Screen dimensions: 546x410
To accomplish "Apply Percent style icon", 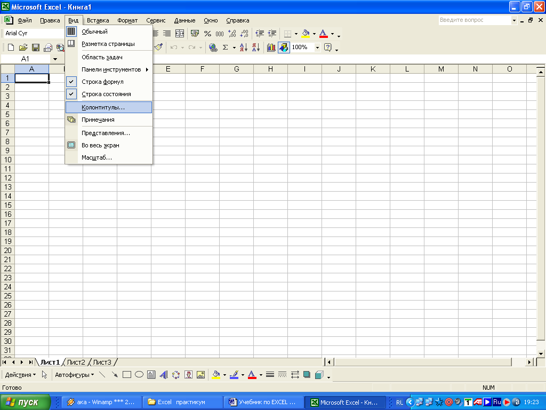I will pos(207,34).
